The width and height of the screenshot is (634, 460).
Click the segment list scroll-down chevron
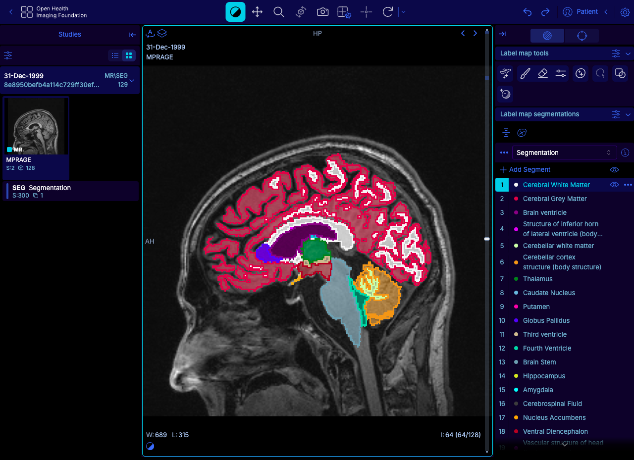tap(565, 444)
